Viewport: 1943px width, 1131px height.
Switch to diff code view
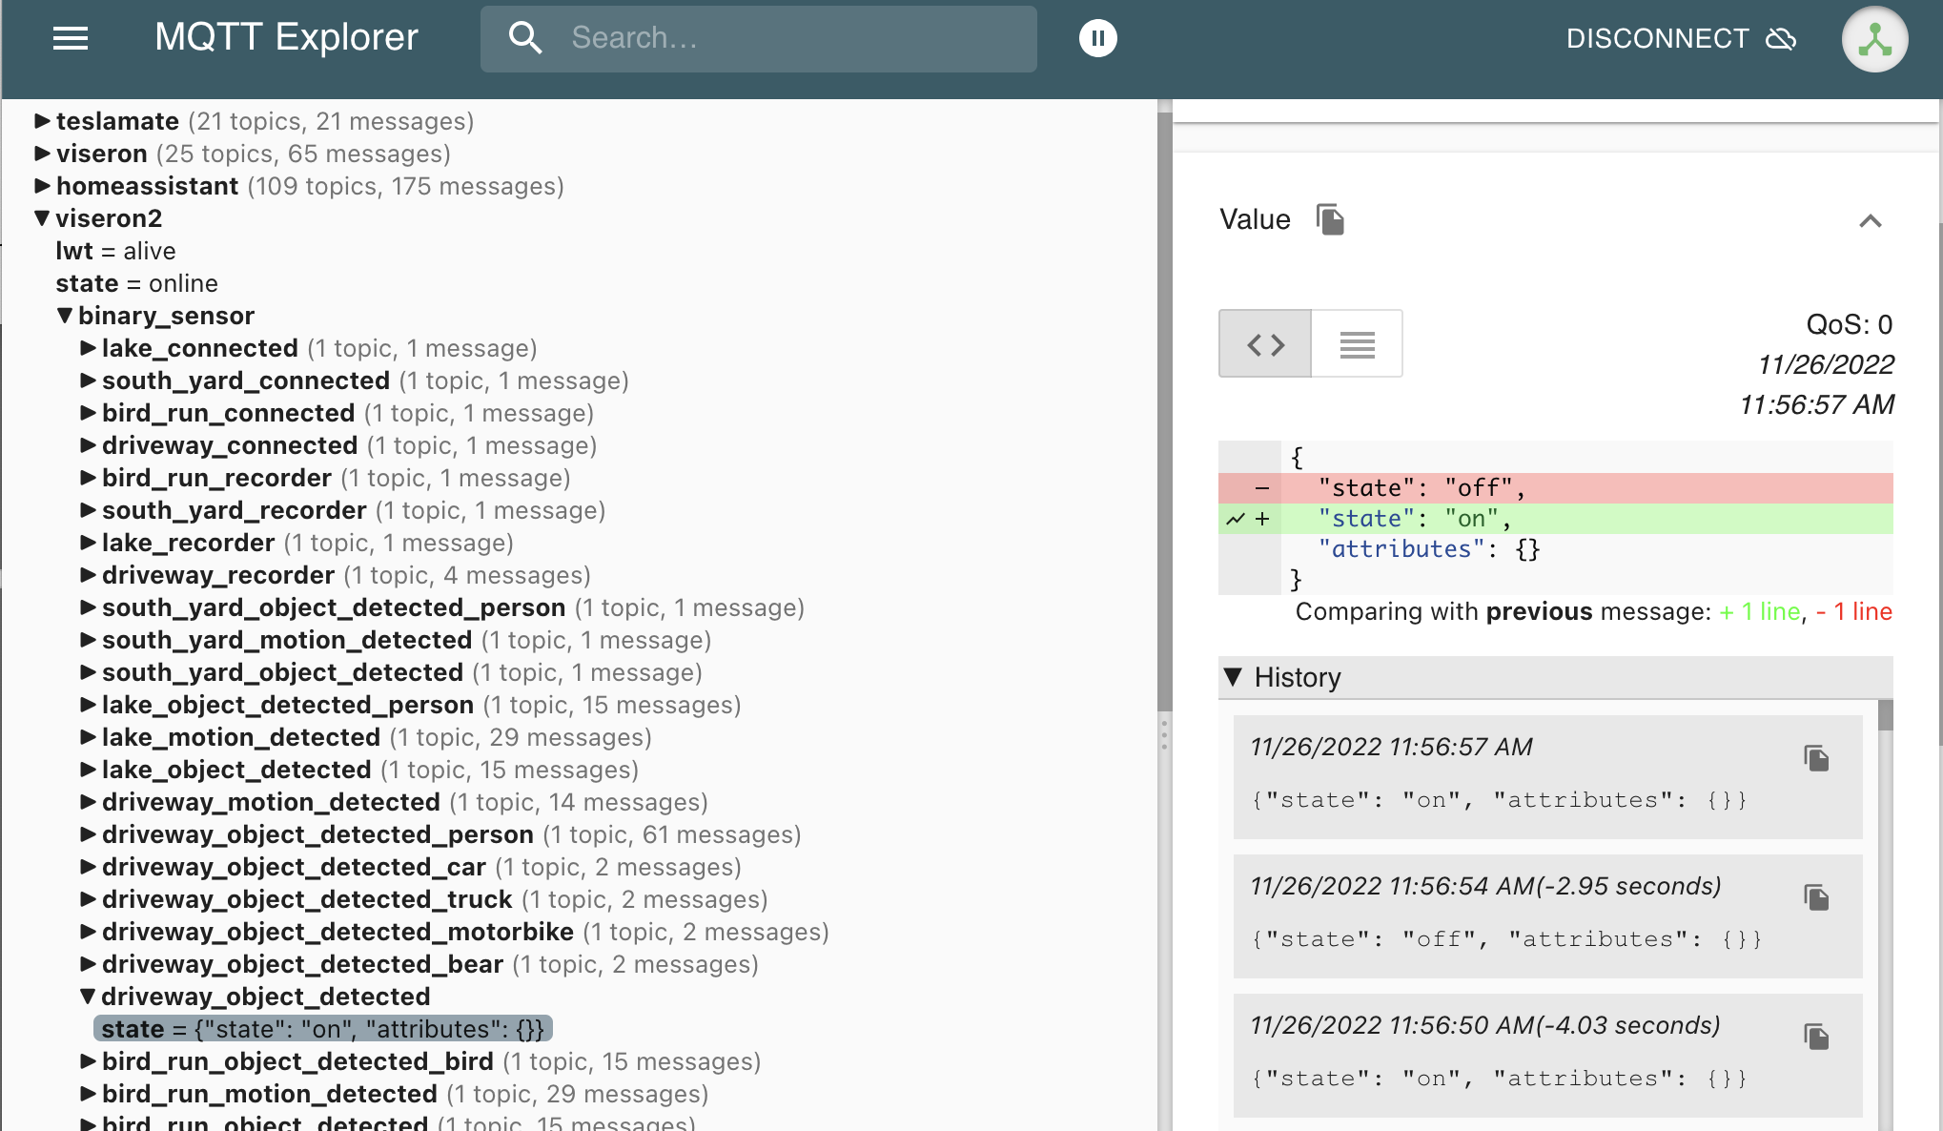1265,343
